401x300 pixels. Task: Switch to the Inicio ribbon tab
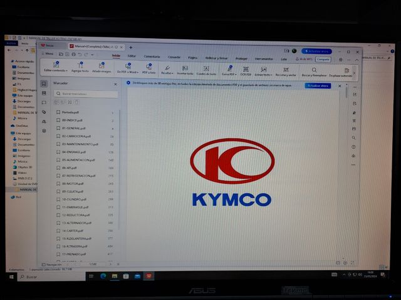click(x=116, y=56)
